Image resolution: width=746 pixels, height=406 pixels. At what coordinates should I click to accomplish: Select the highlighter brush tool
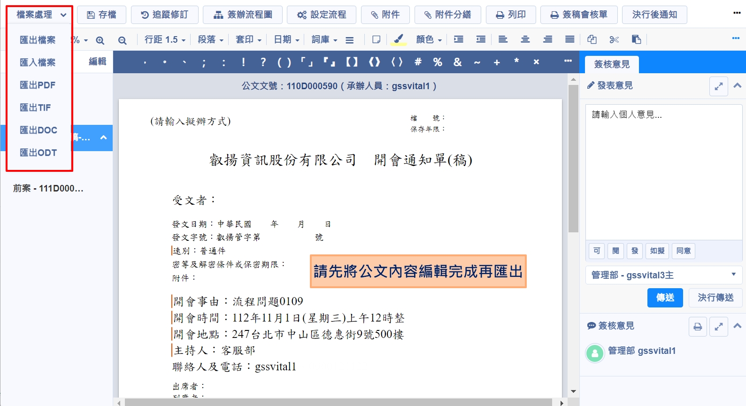398,40
